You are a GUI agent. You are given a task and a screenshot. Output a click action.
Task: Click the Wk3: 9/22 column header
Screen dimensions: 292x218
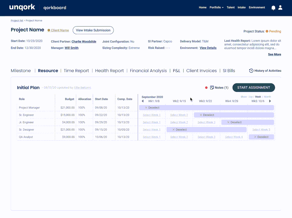pos(206,101)
